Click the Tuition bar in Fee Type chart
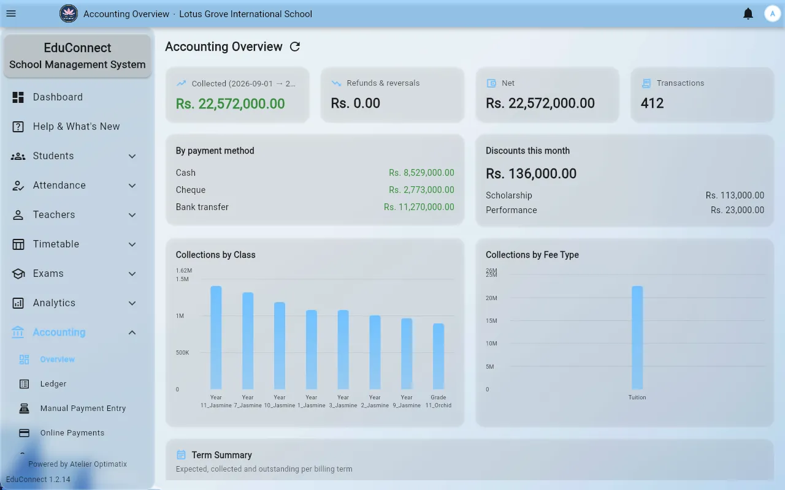This screenshot has width=785, height=490. tap(637, 337)
